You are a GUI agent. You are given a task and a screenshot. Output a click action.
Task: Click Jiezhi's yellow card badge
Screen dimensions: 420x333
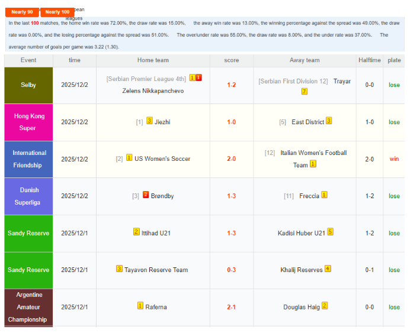[x=149, y=121]
